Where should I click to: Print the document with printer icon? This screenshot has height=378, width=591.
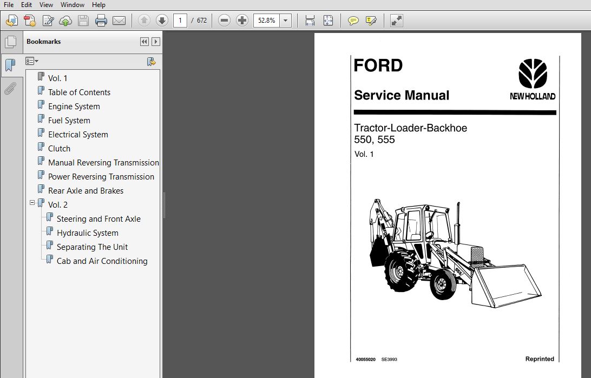click(101, 21)
